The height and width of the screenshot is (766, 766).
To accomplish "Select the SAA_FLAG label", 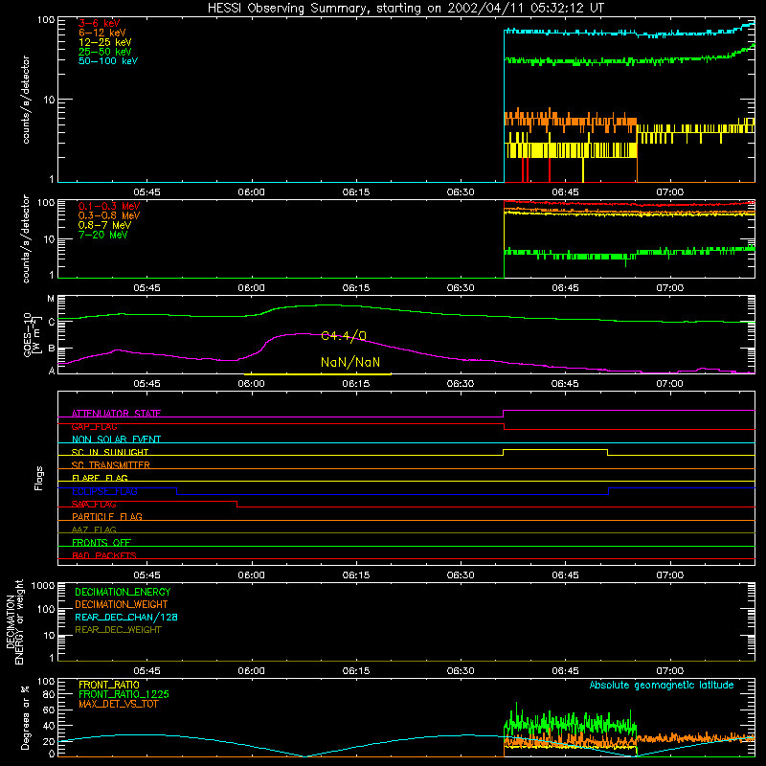I will click(94, 504).
